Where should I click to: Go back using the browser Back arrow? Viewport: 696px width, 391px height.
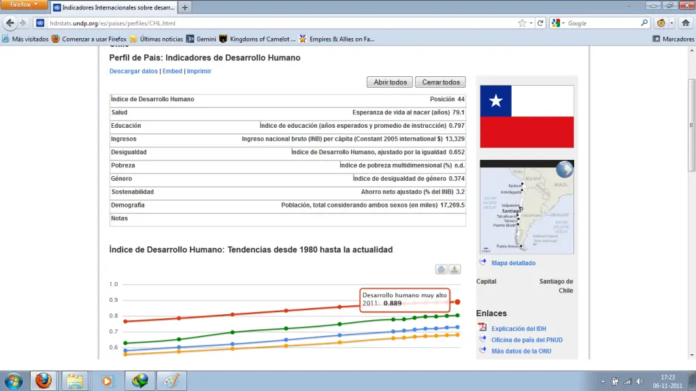coord(10,23)
